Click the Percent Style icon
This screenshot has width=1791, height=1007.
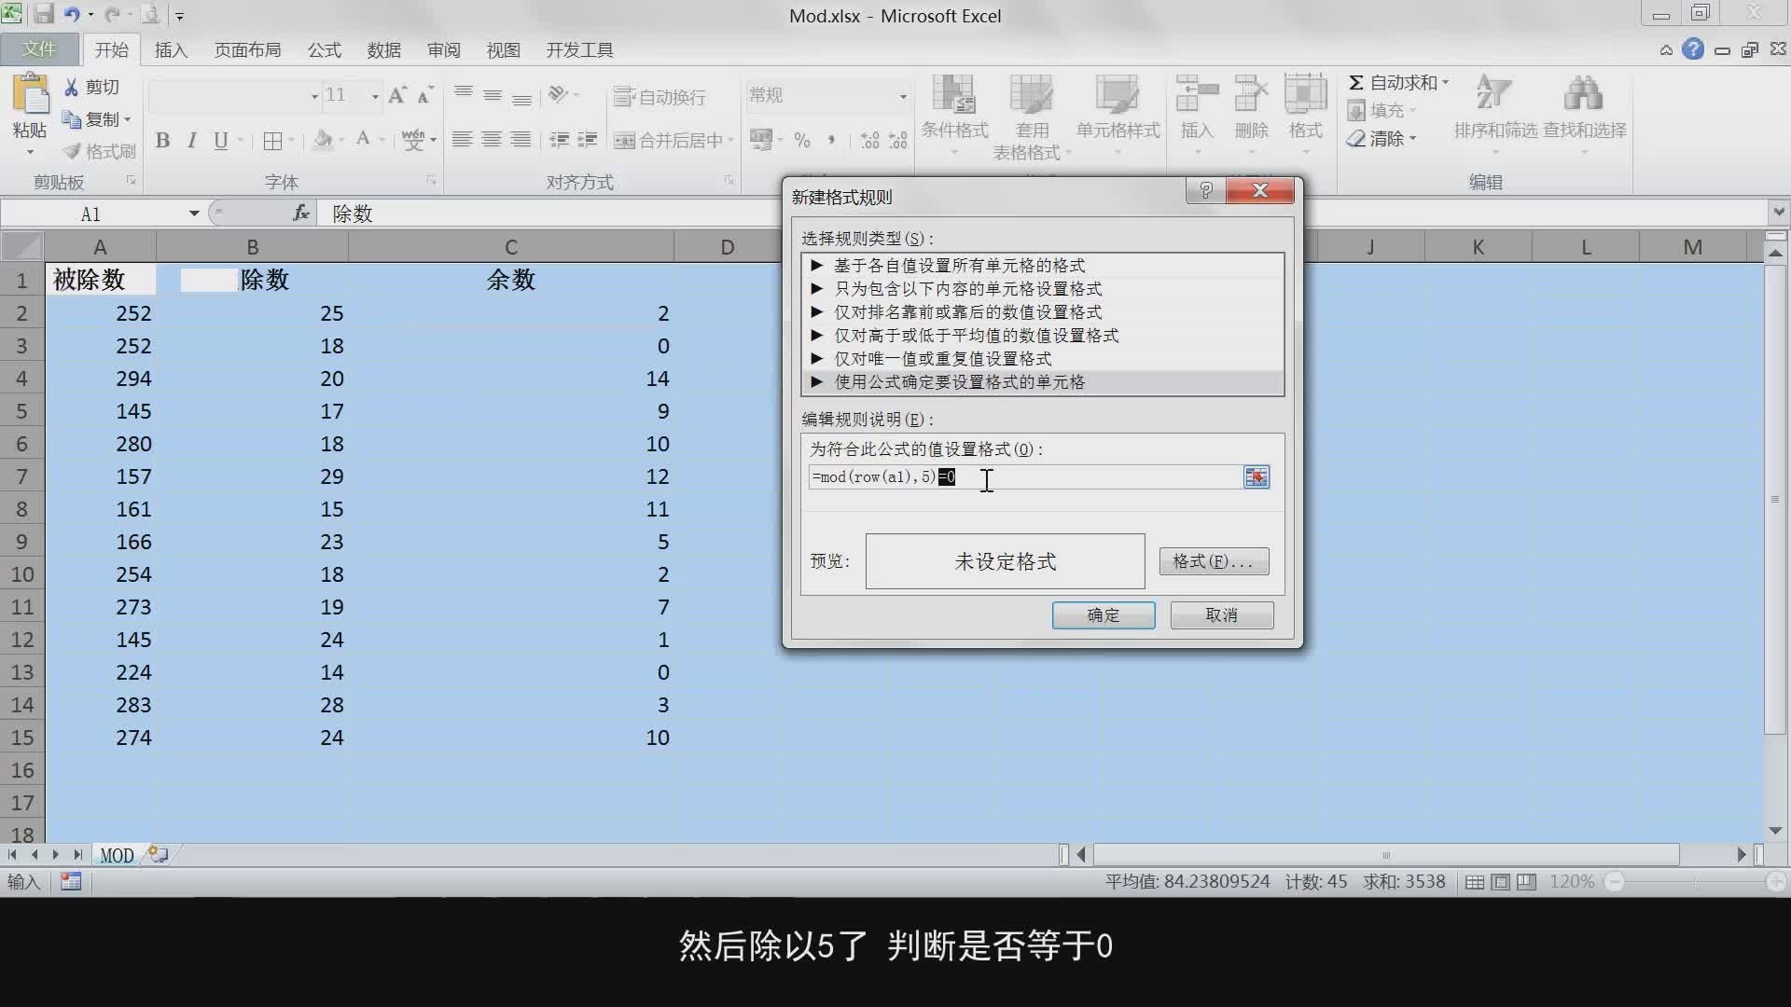click(802, 141)
